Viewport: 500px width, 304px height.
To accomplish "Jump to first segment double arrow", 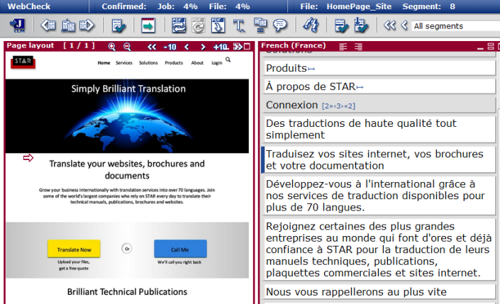I will tap(389, 26).
